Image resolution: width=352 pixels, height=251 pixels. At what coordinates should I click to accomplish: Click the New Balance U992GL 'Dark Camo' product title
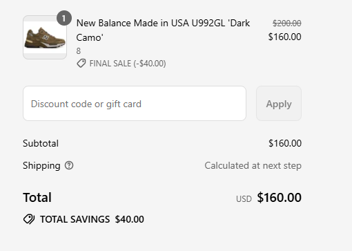tap(163, 30)
